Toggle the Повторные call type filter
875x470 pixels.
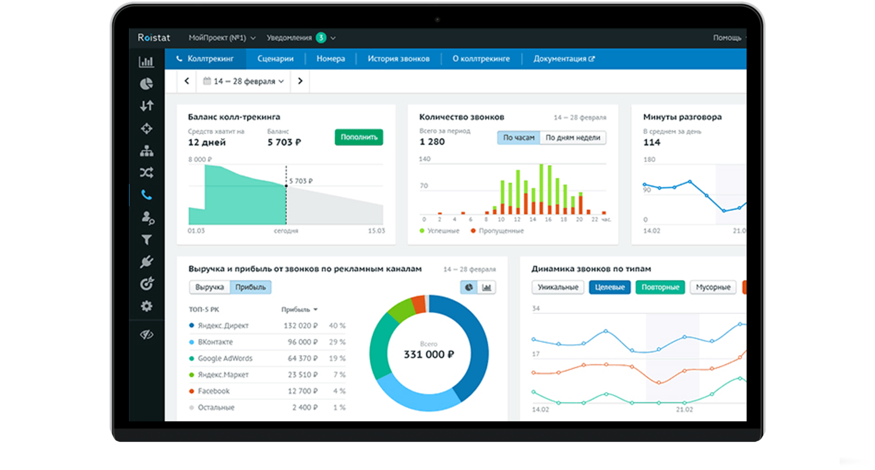point(660,287)
